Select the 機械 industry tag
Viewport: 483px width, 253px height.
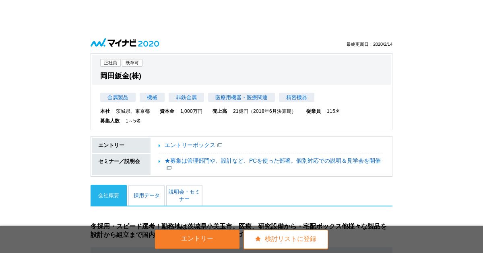152,97
